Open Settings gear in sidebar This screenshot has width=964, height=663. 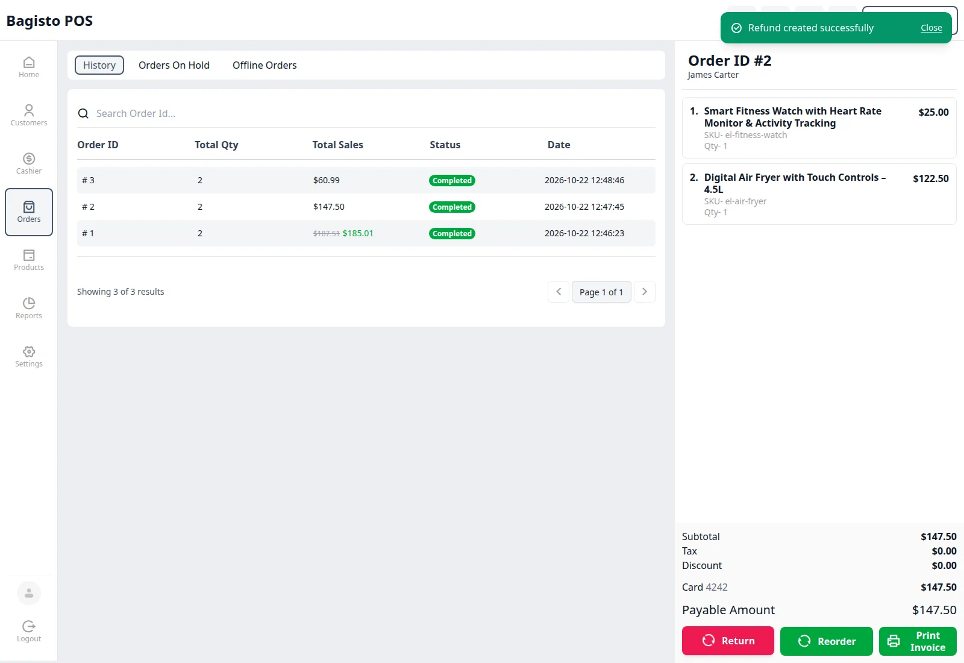(28, 357)
